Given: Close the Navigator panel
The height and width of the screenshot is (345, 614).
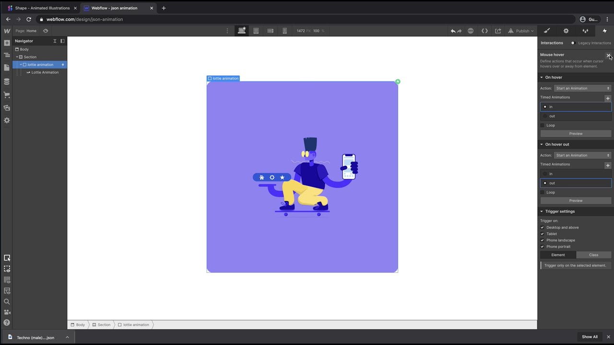Looking at the screenshot, I should tap(55, 41).
